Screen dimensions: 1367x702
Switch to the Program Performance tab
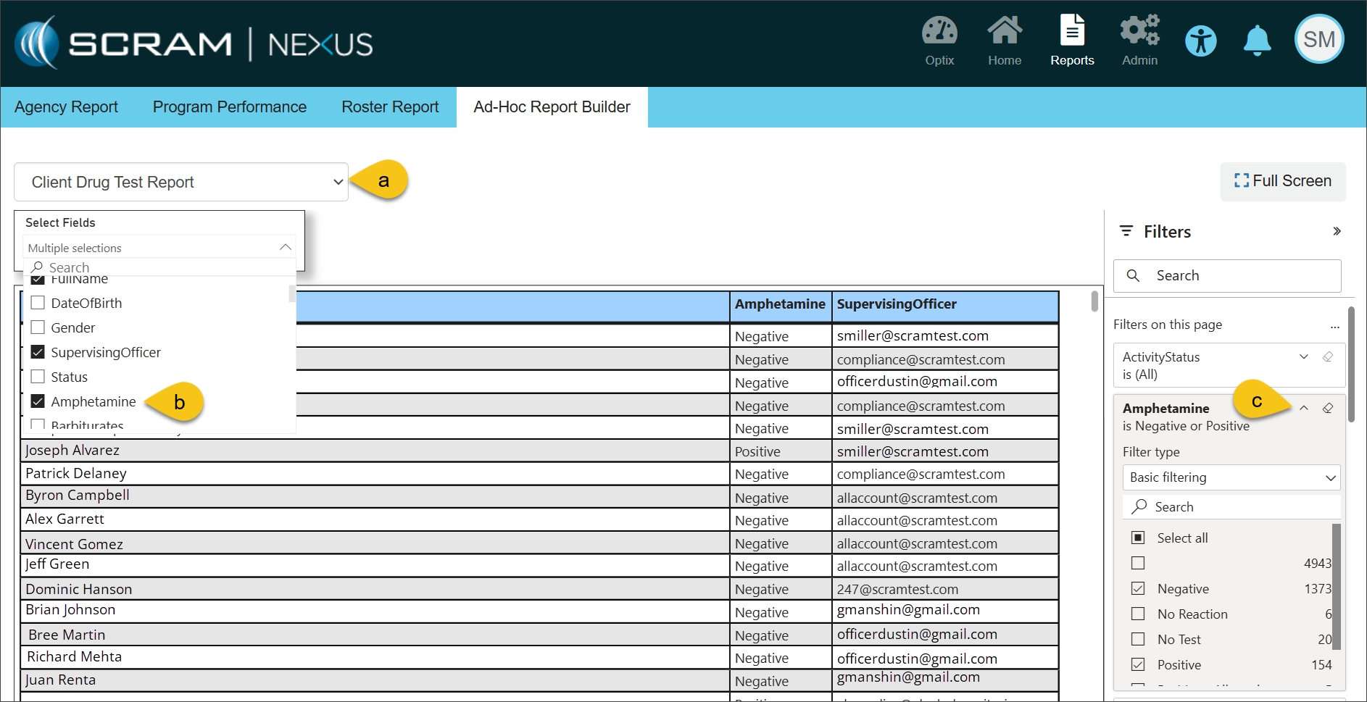(229, 107)
